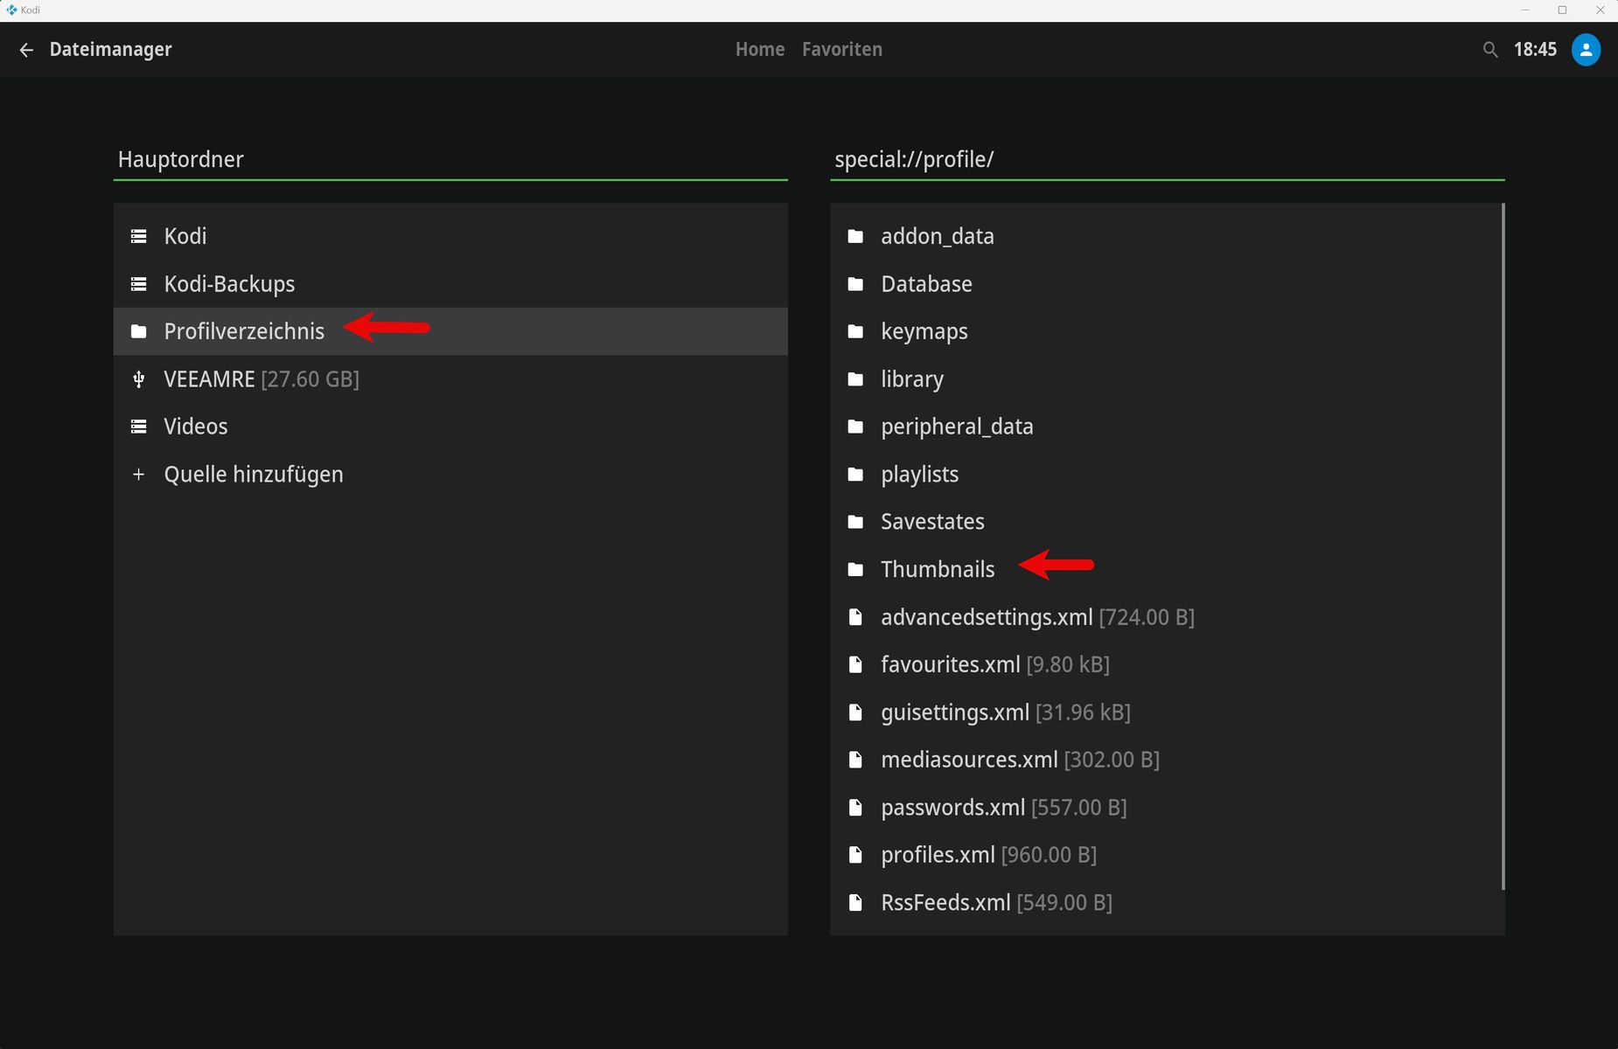The image size is (1618, 1049).
Task: Click the Database folder icon
Action: pyautogui.click(x=855, y=284)
